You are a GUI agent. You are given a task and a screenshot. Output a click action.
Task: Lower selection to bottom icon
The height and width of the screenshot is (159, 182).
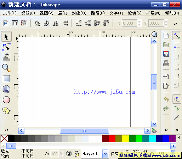pyautogui.click(x=79, y=23)
